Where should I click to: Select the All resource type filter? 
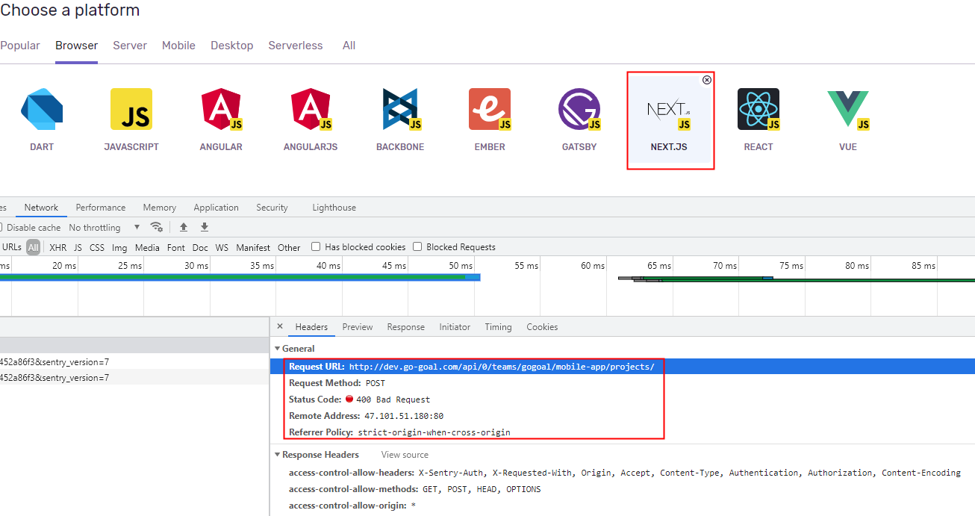33,247
